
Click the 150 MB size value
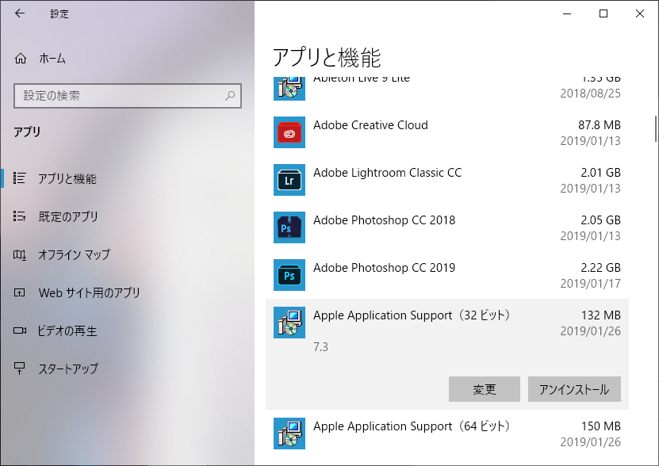(x=601, y=426)
